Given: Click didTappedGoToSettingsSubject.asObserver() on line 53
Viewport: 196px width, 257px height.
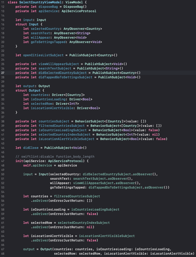Looking at the screenshot, I should pos(128,188).
